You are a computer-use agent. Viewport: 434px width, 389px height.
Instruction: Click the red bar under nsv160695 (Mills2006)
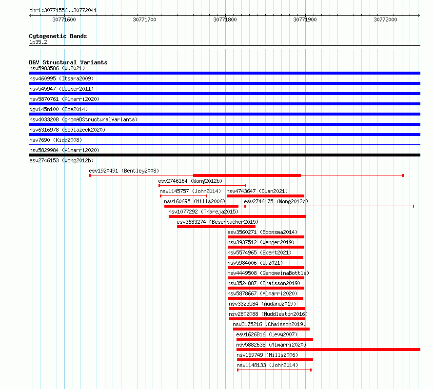(x=201, y=206)
